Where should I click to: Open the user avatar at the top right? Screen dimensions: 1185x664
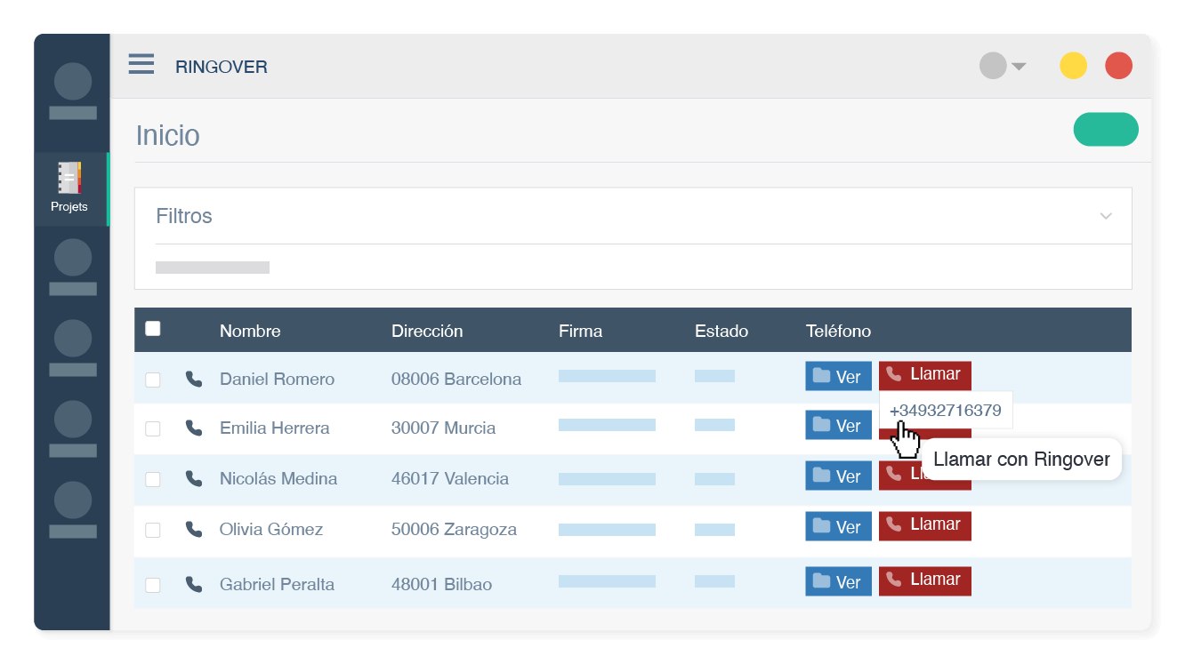click(x=992, y=65)
